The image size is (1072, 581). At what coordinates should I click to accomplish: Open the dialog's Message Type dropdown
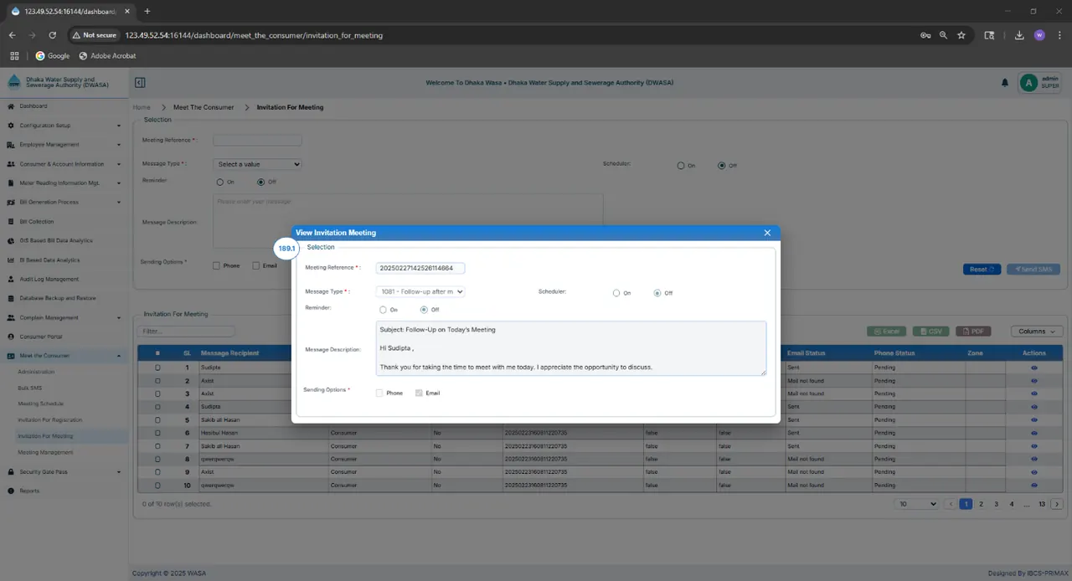[420, 291]
